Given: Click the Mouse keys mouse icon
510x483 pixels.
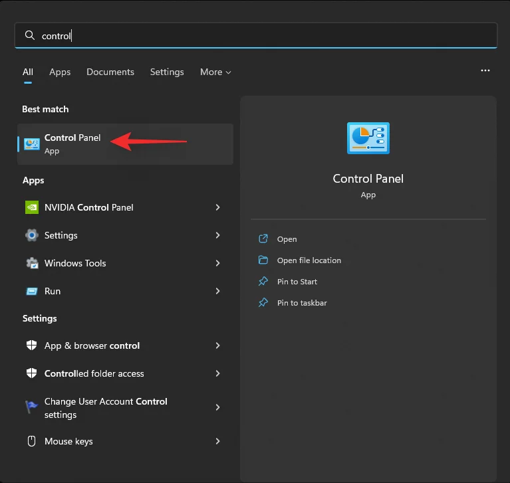Looking at the screenshot, I should click(31, 441).
